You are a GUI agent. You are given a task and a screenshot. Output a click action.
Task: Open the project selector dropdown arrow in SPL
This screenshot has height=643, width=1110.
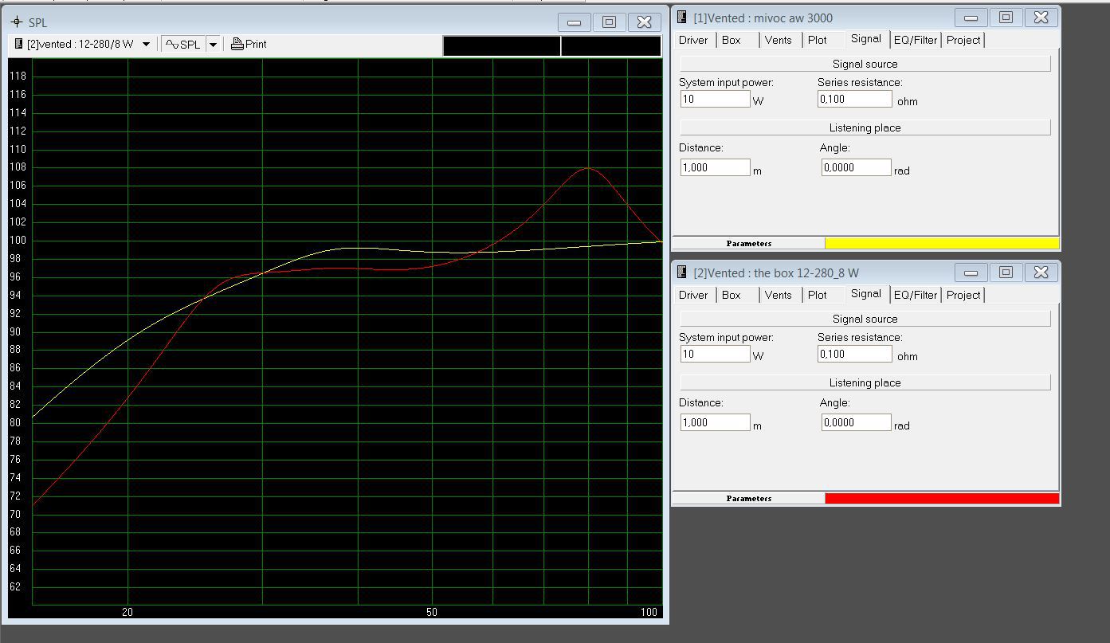point(146,45)
